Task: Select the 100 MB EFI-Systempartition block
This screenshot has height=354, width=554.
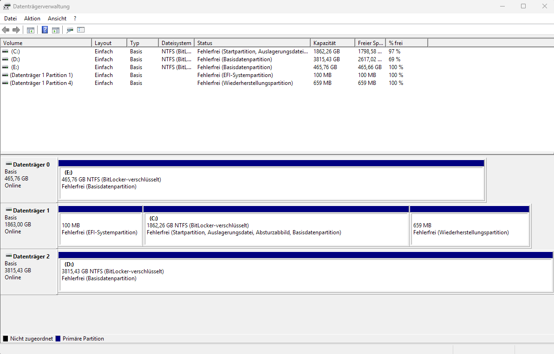Action: tap(100, 228)
